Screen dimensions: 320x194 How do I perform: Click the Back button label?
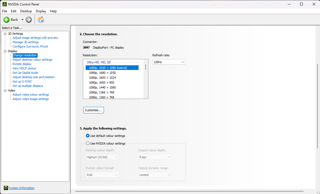pos(14,20)
